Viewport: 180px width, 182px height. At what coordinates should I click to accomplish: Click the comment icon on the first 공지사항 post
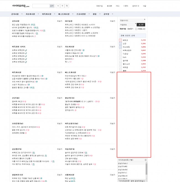point(32,25)
